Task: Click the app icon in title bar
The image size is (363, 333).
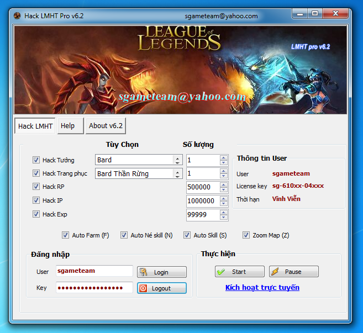Action: click(x=17, y=15)
